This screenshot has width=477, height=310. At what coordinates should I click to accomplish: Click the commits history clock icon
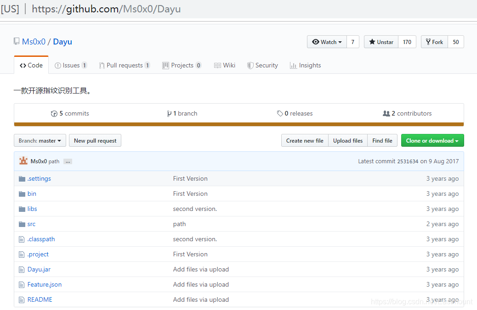point(54,114)
